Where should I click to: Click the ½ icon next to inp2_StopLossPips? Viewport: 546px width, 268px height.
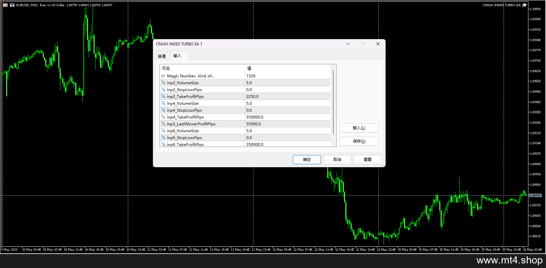[163, 89]
